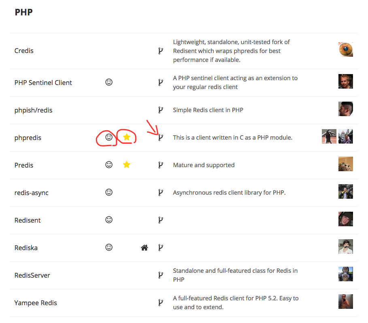This screenshot has width=368, height=323.
Task: Click the 'Mature and supported' description
Action: (204, 165)
